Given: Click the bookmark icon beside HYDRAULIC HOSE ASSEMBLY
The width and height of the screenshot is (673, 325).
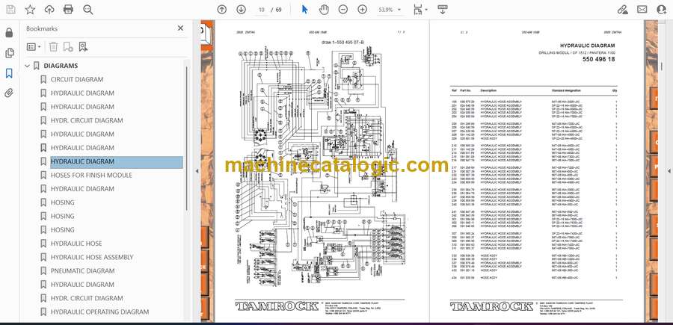Looking at the screenshot, I should [43, 257].
